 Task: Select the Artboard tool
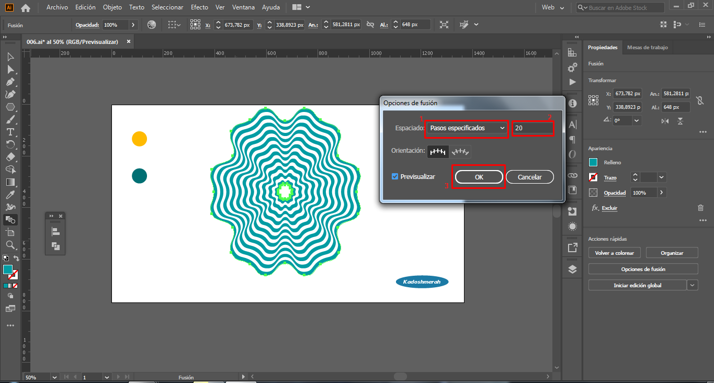click(x=10, y=232)
